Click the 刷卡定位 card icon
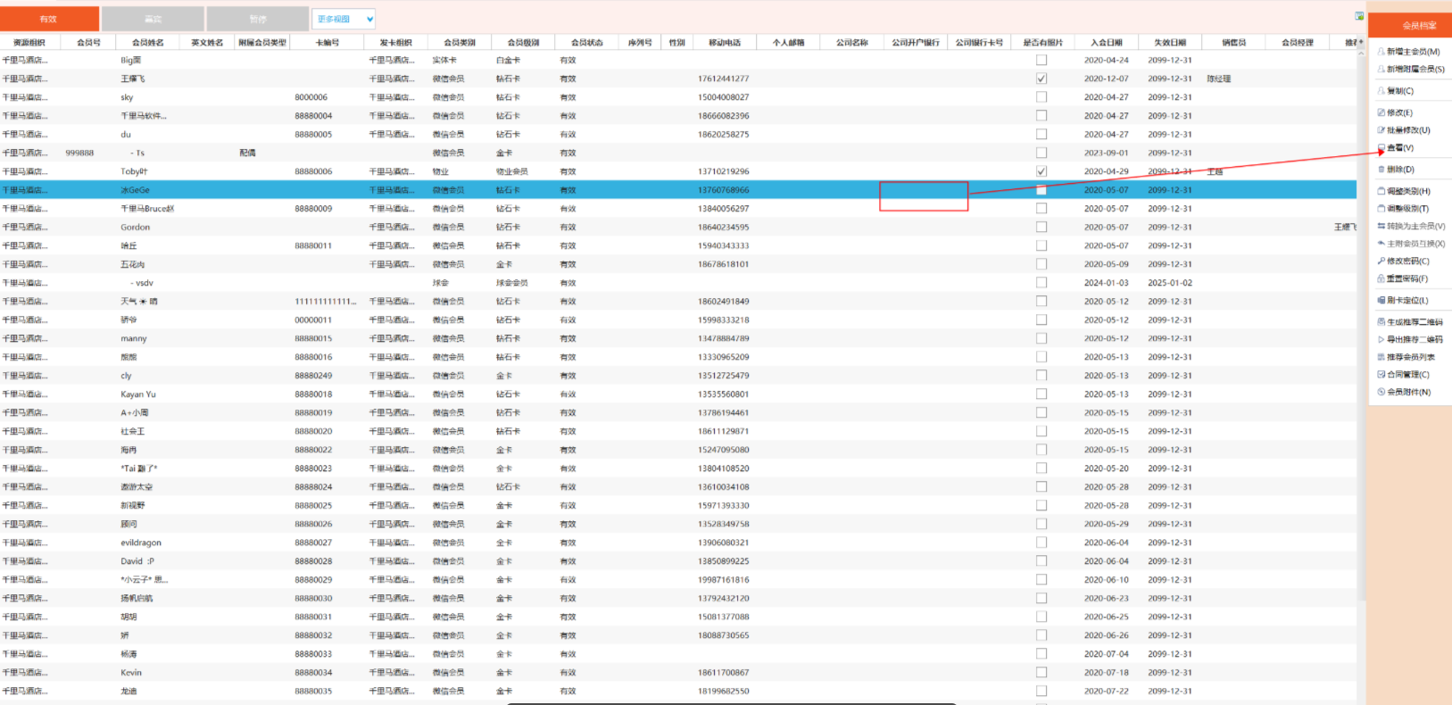Image resolution: width=1452 pixels, height=705 pixels. pos(1381,301)
